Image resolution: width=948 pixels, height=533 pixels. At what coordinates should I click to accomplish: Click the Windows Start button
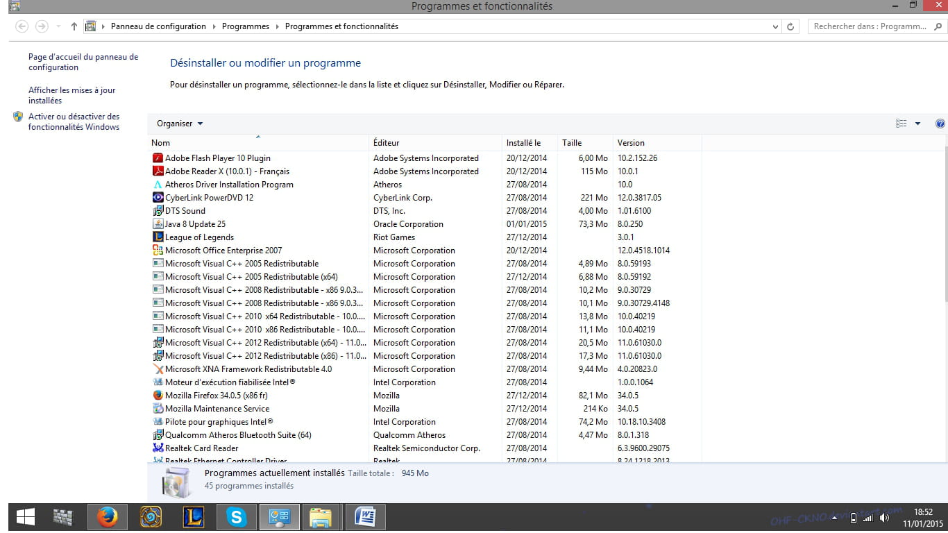(x=25, y=517)
